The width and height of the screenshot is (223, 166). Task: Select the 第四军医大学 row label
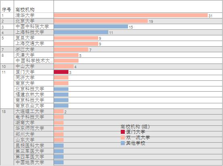pyautogui.click(x=30, y=157)
